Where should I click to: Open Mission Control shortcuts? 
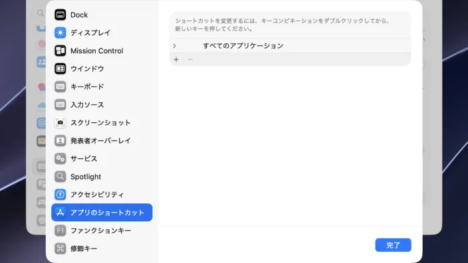tap(102, 50)
